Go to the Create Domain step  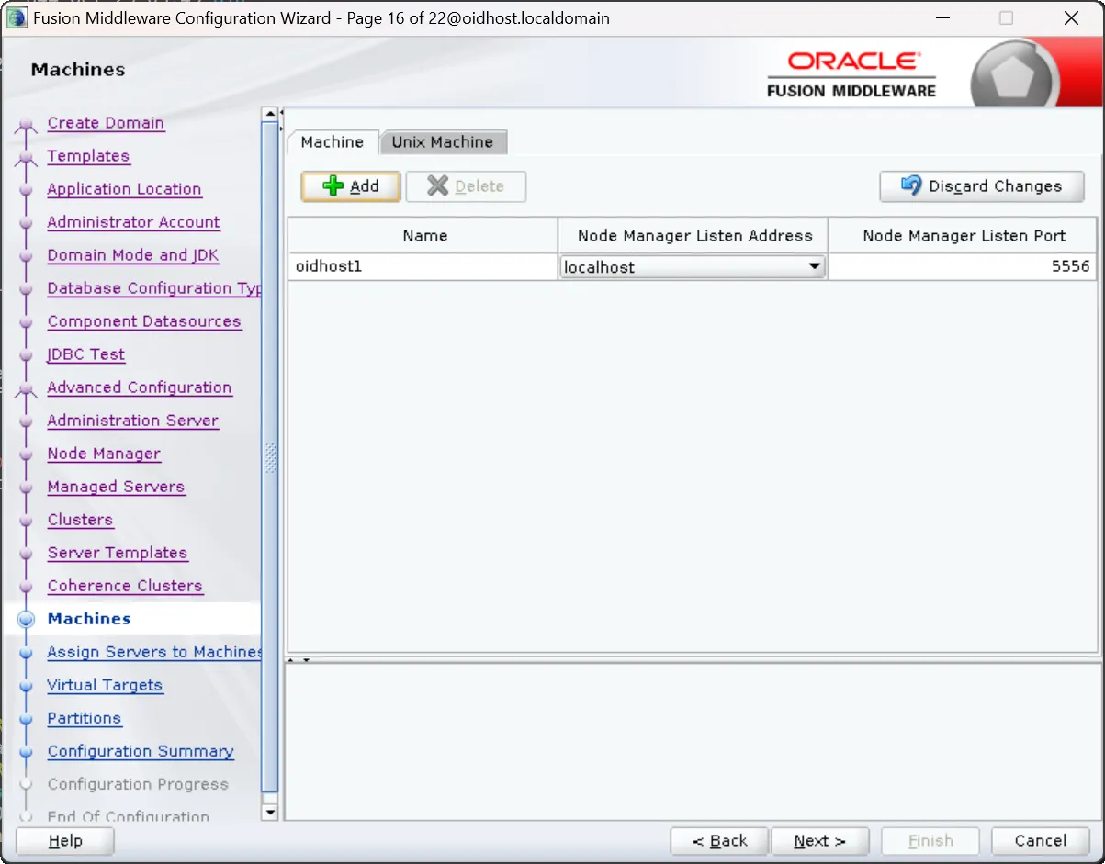[x=106, y=123]
